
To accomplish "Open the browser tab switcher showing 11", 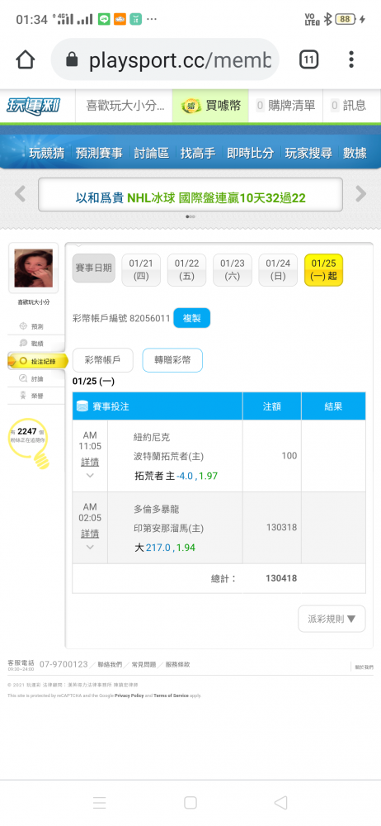I will tap(309, 60).
